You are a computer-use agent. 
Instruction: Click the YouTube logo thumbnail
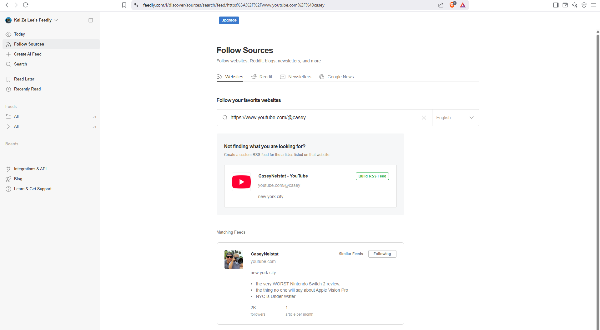(x=241, y=182)
